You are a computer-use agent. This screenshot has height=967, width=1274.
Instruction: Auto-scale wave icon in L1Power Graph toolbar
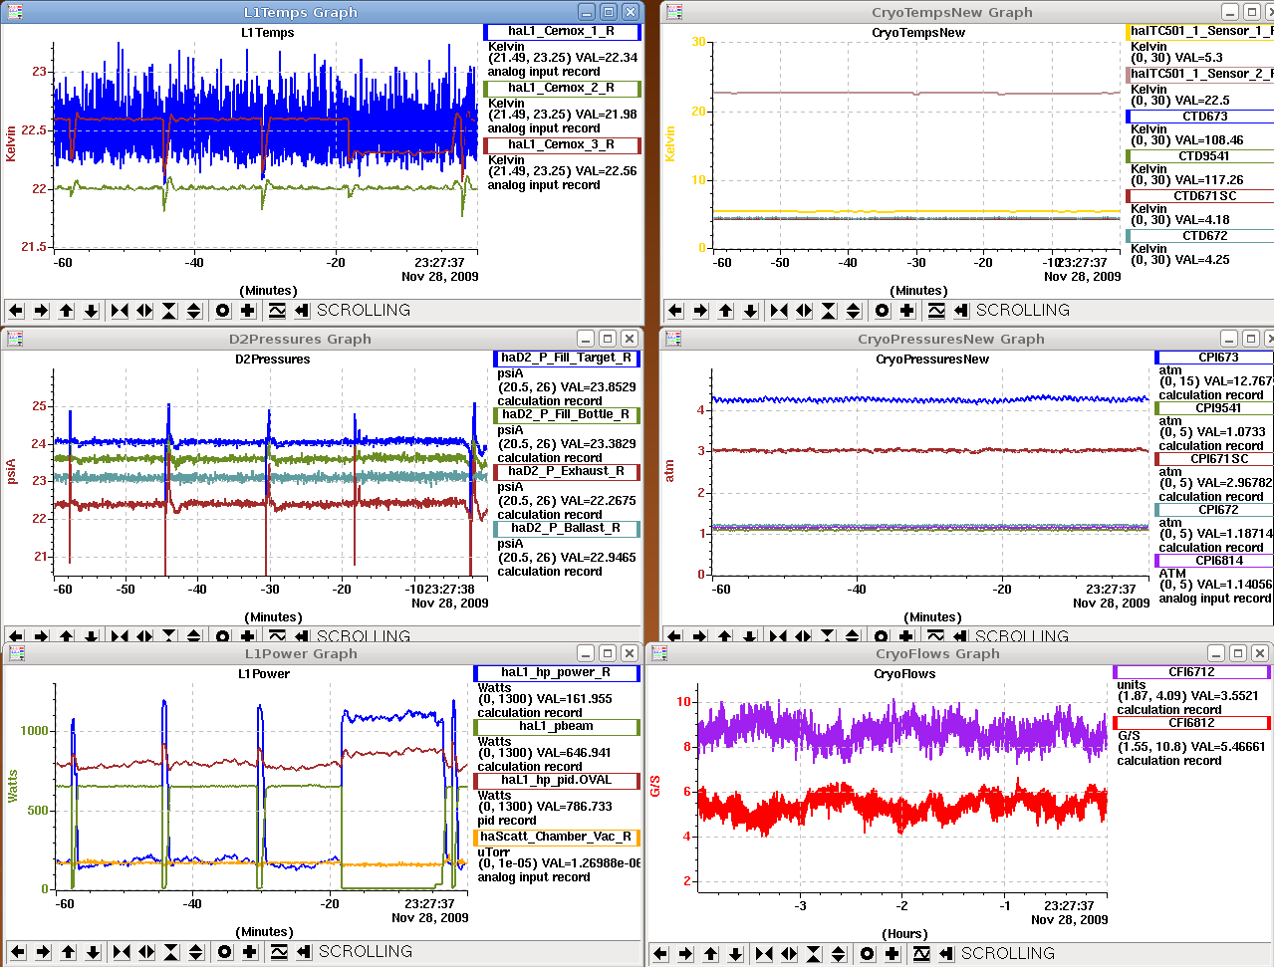[279, 952]
